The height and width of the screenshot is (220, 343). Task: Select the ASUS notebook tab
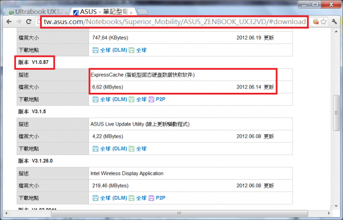[x=103, y=12]
